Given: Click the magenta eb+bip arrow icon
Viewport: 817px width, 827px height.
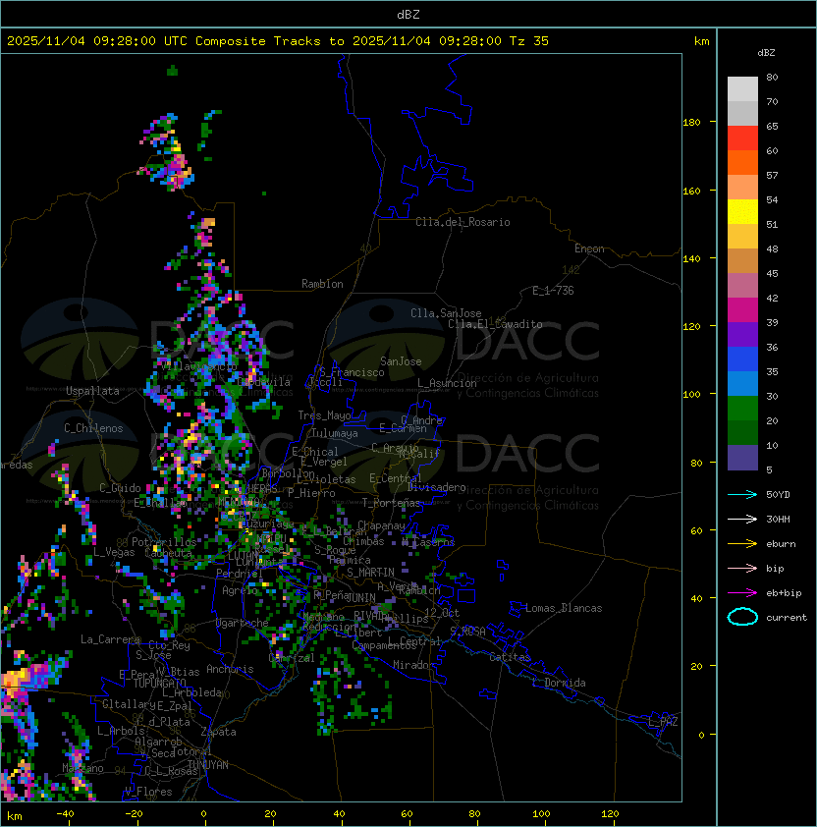Looking at the screenshot, I should (742, 593).
